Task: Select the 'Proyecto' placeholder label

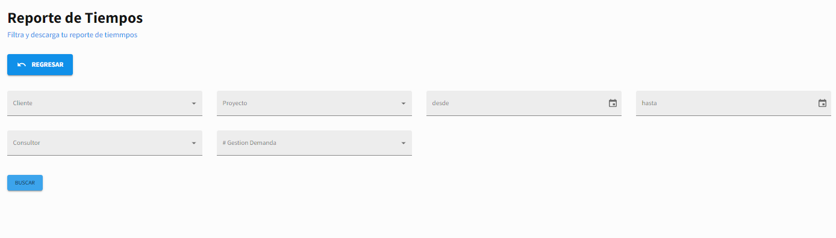Action: click(x=235, y=103)
